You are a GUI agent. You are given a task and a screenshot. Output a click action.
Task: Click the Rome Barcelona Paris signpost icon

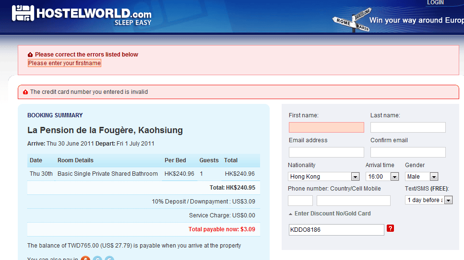(351, 20)
